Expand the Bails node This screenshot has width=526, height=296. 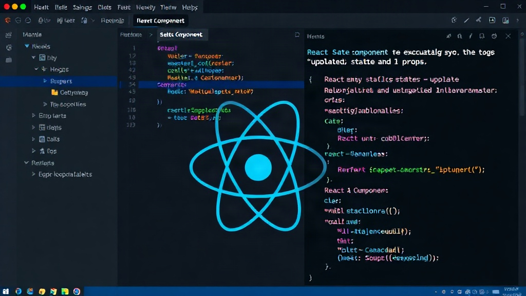coord(33,139)
